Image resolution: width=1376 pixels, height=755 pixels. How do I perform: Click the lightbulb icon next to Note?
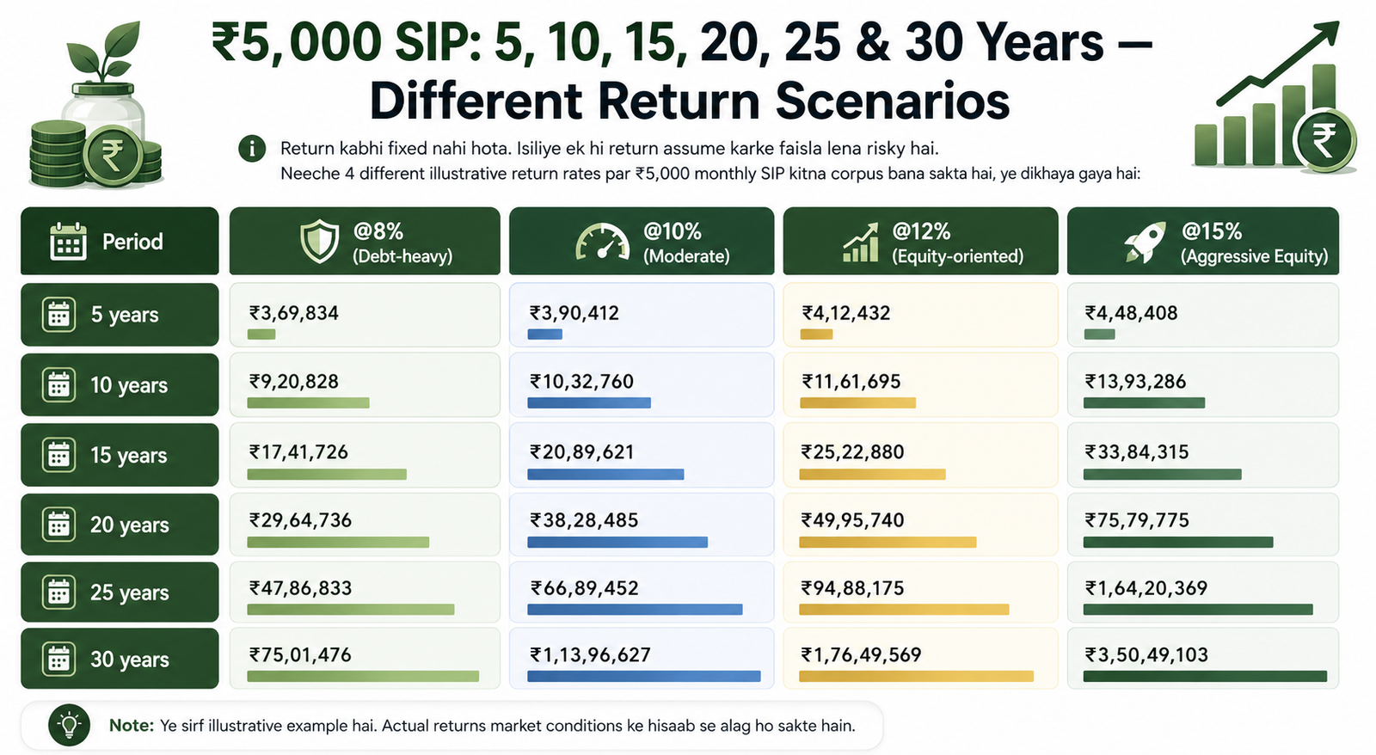click(x=69, y=725)
